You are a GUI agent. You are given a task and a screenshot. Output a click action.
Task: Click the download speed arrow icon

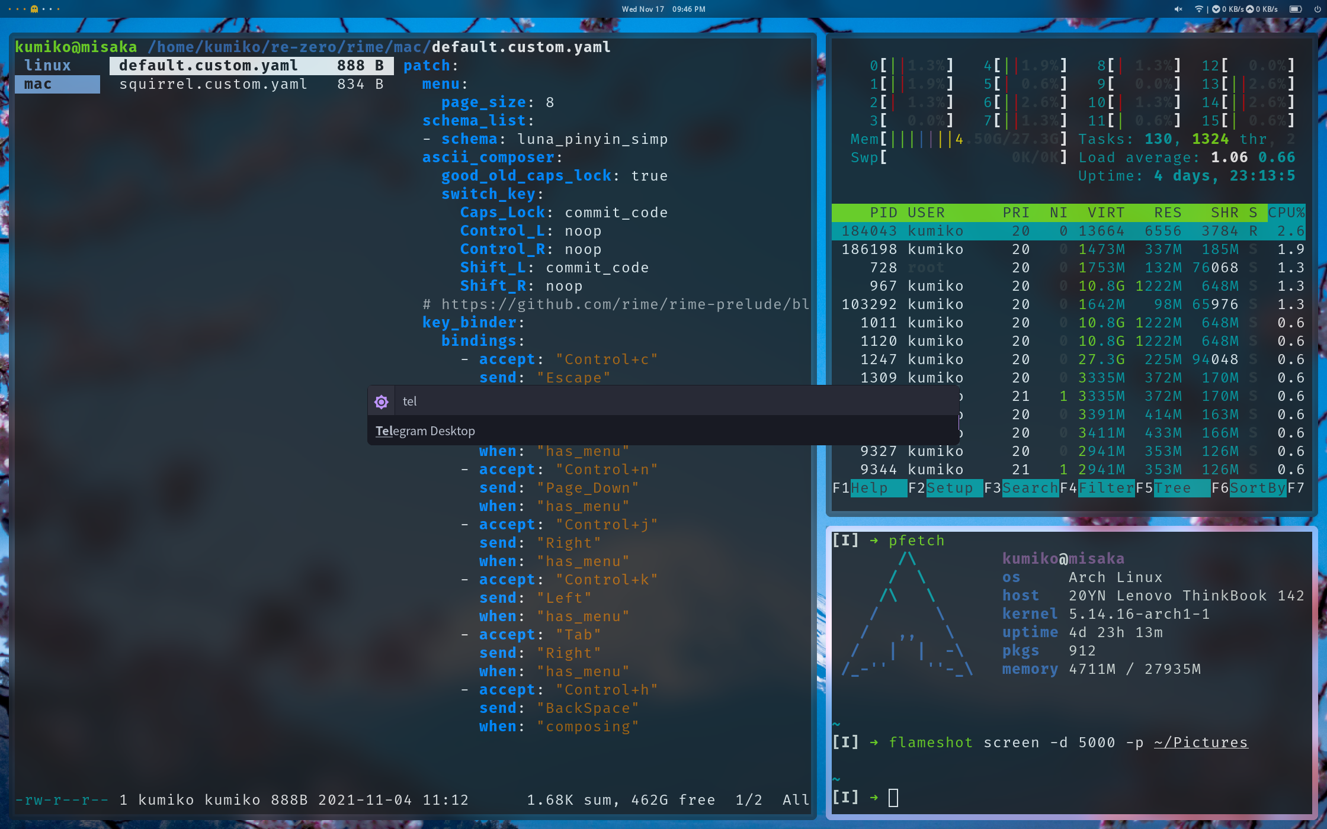[1216, 9]
